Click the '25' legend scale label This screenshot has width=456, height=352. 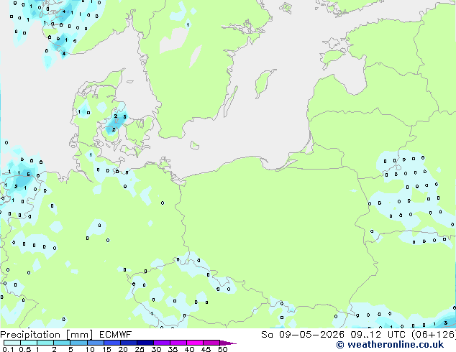pos(140,349)
